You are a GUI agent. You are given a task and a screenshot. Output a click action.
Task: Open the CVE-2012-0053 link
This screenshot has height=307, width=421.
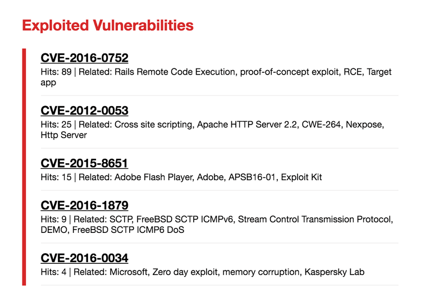click(x=84, y=111)
